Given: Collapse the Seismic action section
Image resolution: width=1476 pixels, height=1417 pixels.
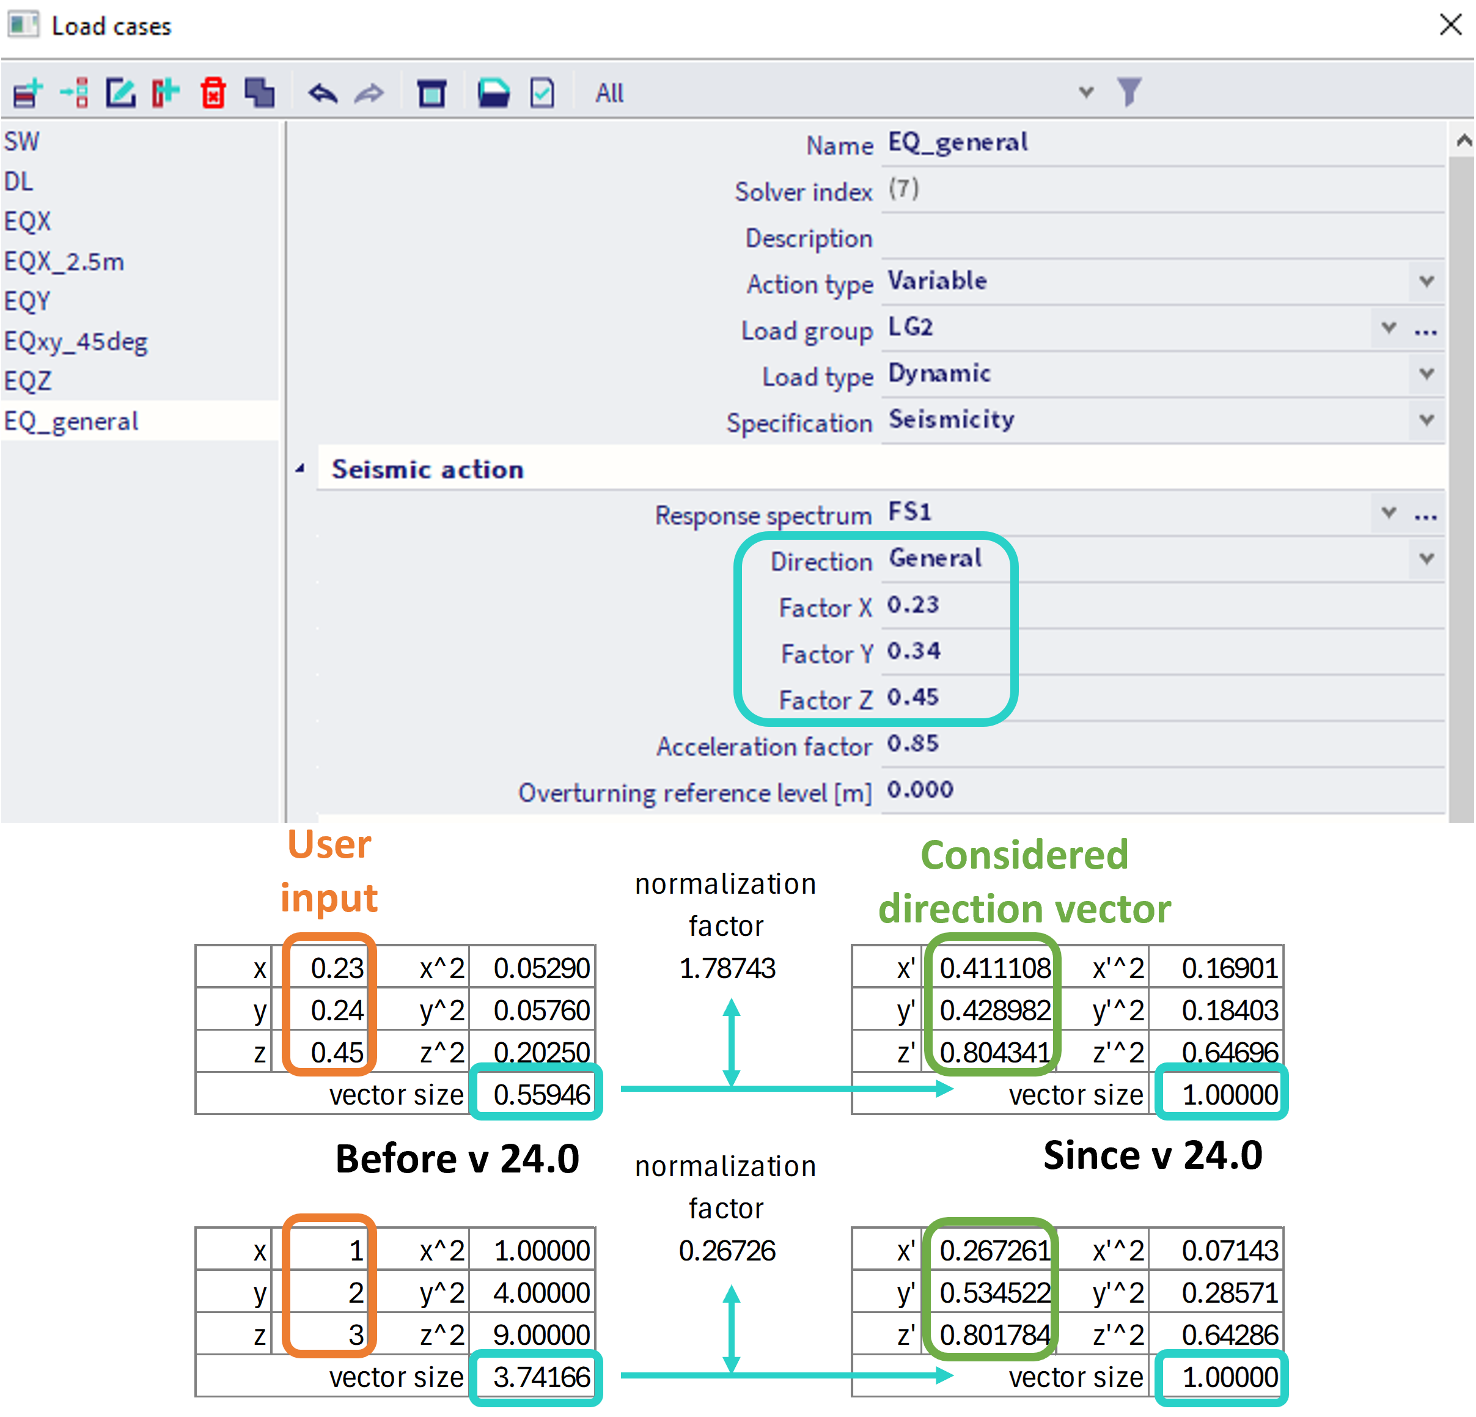Looking at the screenshot, I should click(x=301, y=469).
